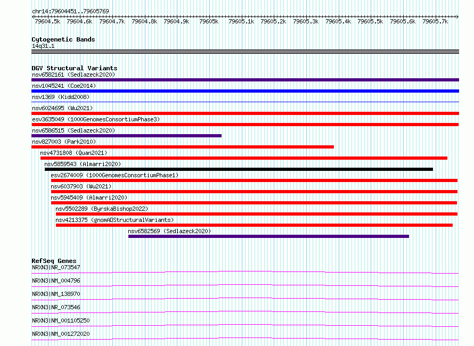474x346 pixels.
Task: Click the chr14:79604451..79605769 coordinate label
Action: 70,11
